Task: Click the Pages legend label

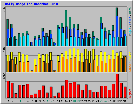Action: pyautogui.click(x=130, y=32)
